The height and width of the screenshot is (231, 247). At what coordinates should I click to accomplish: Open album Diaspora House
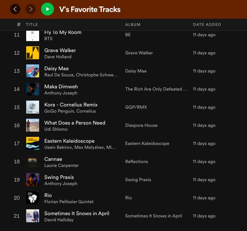pyautogui.click(x=141, y=125)
